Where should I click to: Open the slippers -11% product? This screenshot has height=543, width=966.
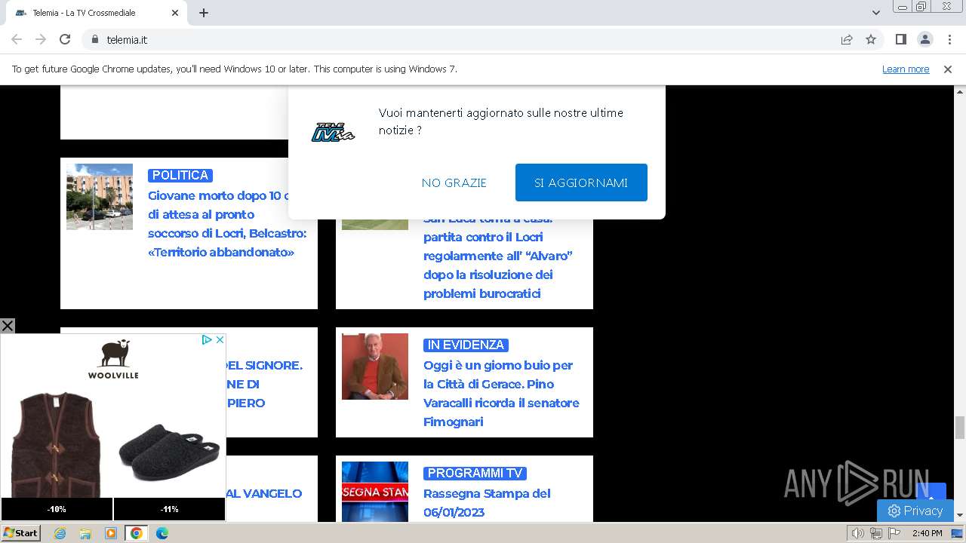169,452
